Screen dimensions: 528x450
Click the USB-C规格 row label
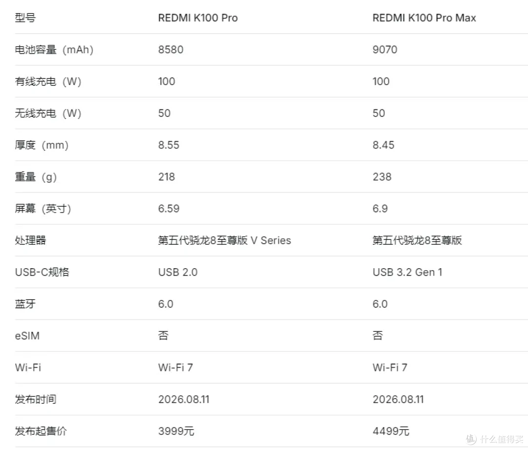tap(42, 272)
